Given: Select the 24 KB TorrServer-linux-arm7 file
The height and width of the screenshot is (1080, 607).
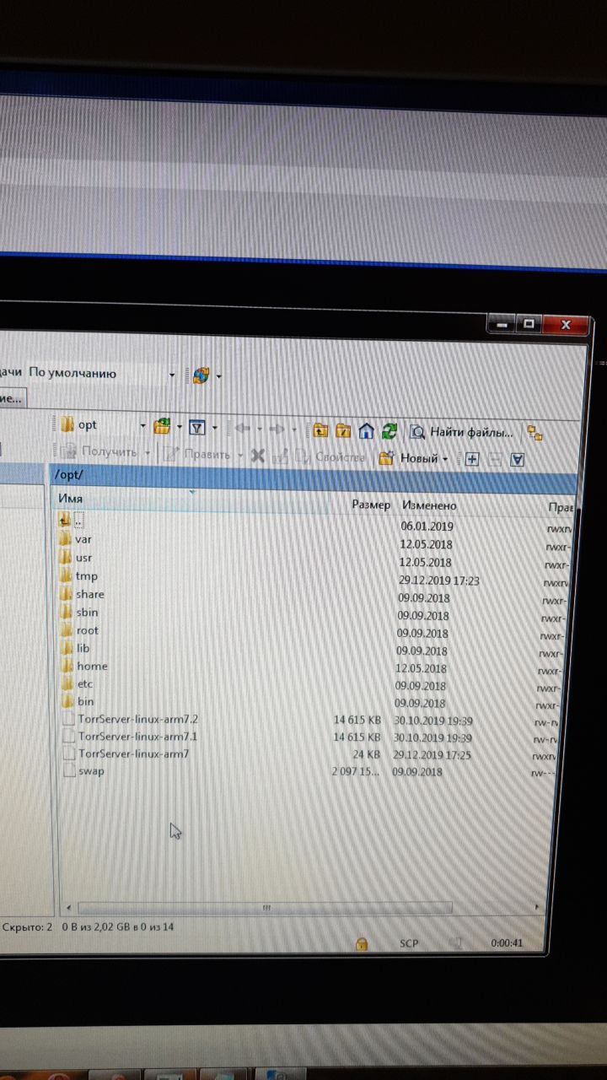Looking at the screenshot, I should pos(133,753).
